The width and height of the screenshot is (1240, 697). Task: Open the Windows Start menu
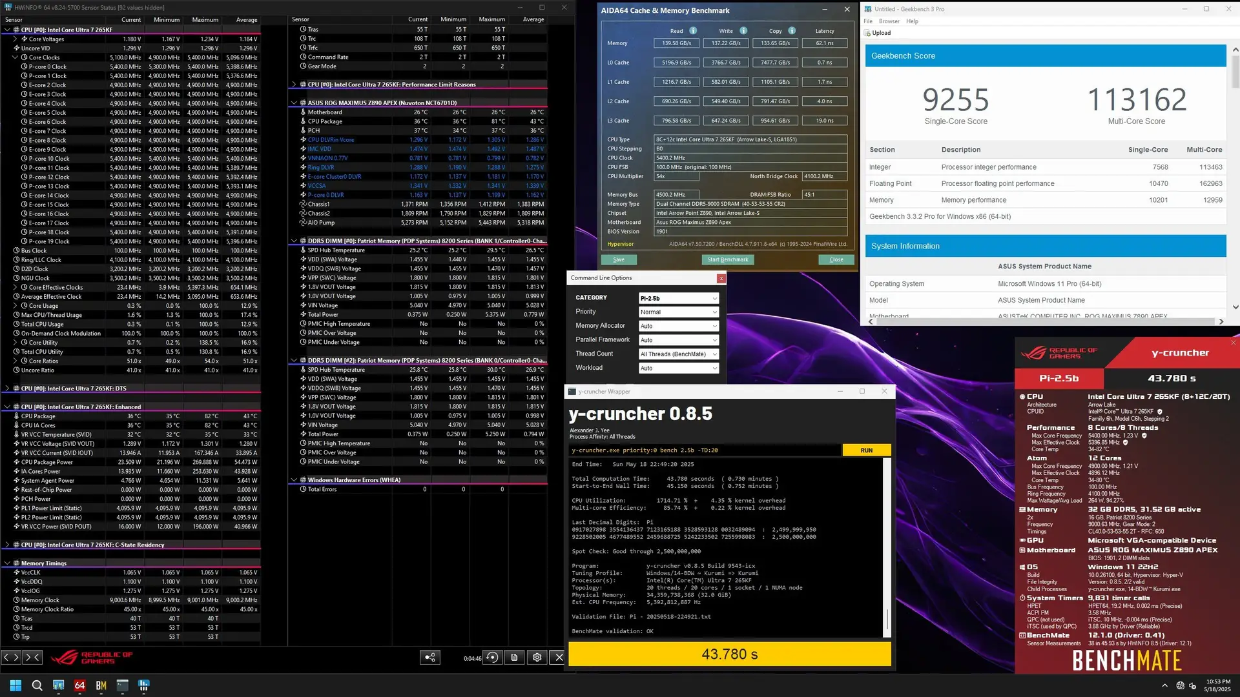coord(15,685)
